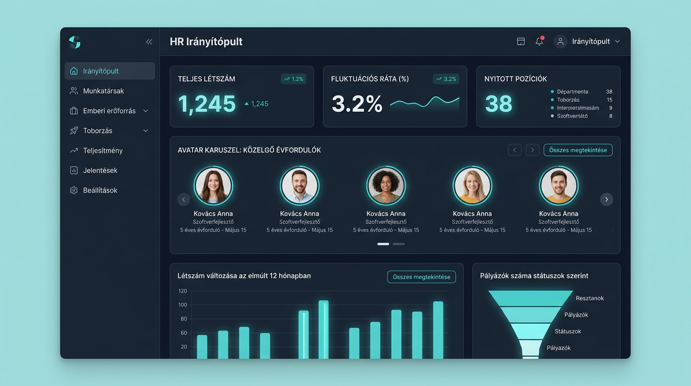691x386 pixels.
Task: Click avatar of dark-haired woman
Action: (213, 185)
